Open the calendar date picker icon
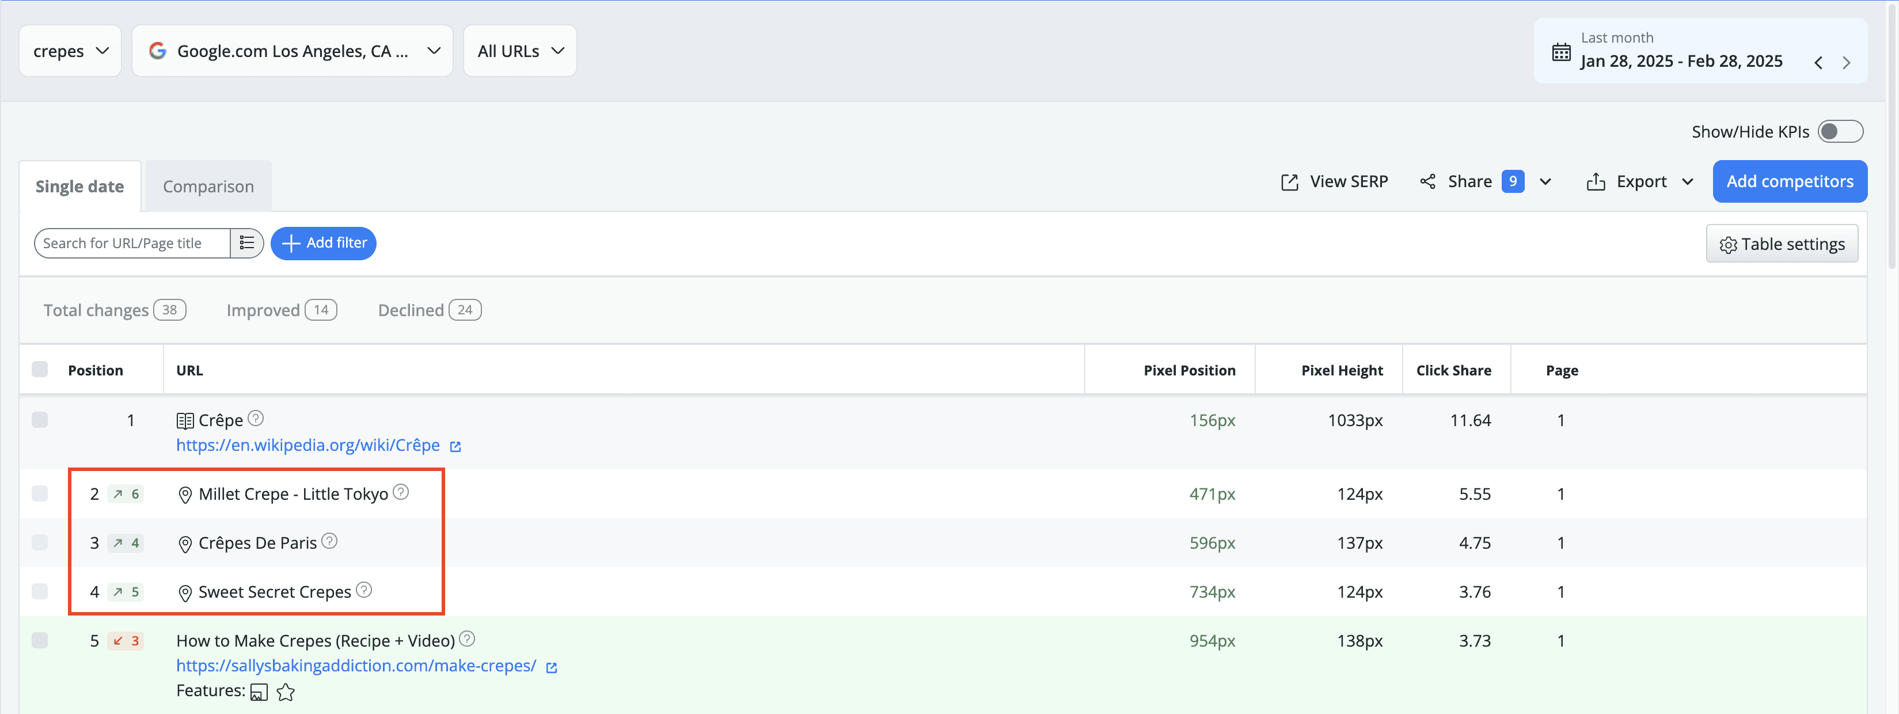The image size is (1899, 714). (1560, 52)
